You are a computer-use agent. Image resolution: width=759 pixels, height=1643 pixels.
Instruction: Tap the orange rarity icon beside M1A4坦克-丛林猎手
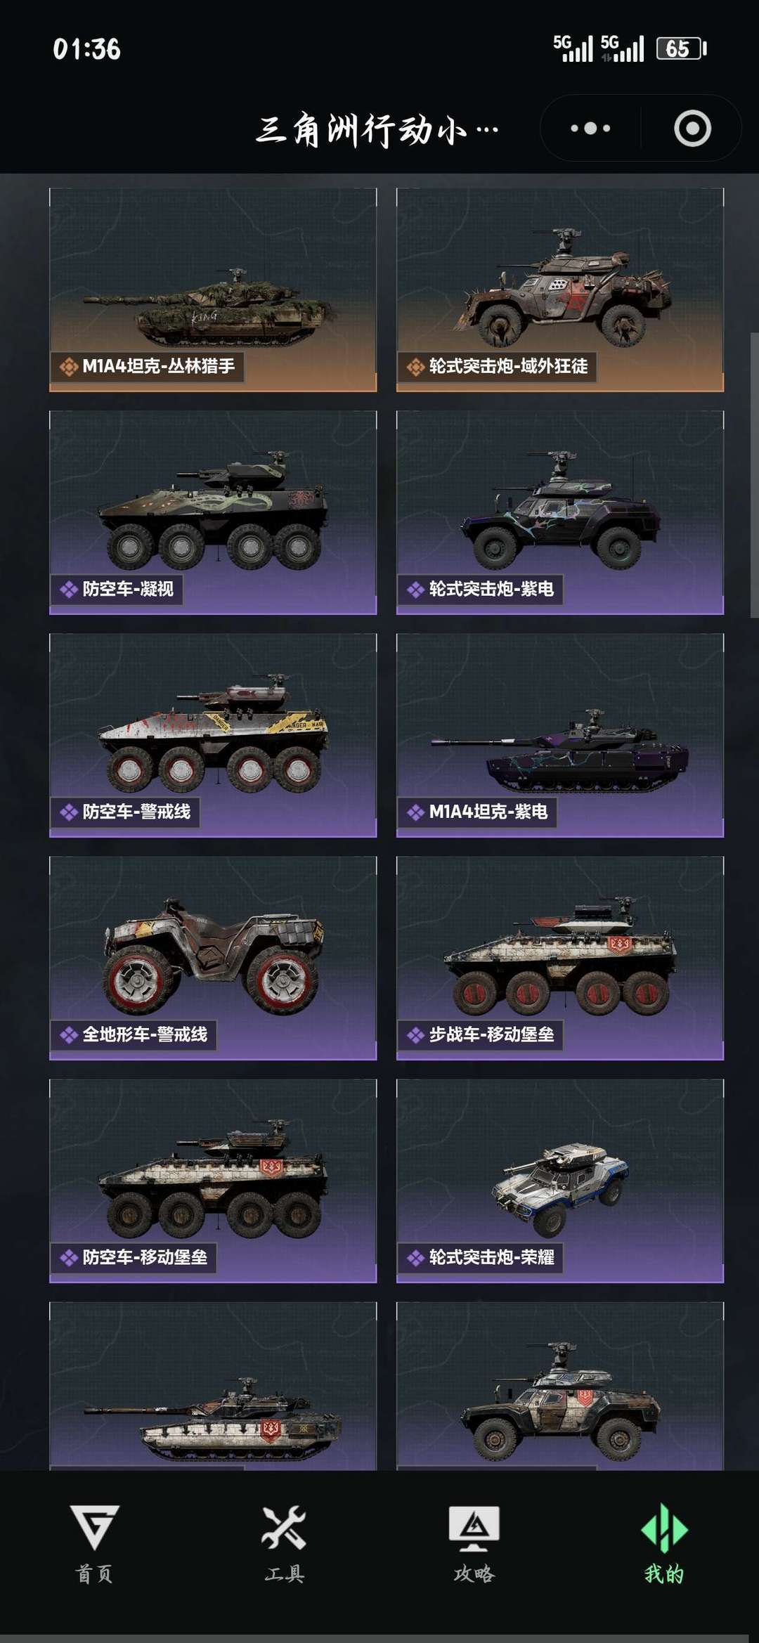coord(68,367)
